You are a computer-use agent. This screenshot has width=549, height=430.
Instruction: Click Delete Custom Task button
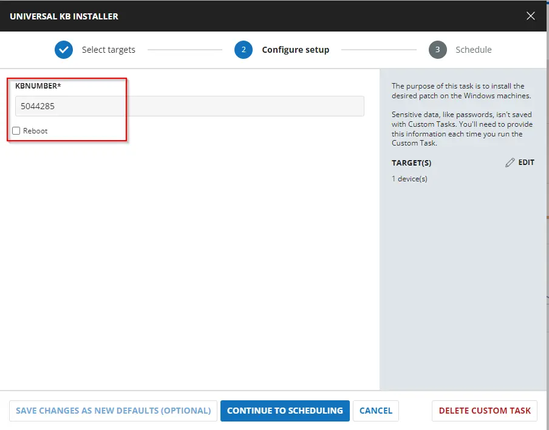coord(485,411)
